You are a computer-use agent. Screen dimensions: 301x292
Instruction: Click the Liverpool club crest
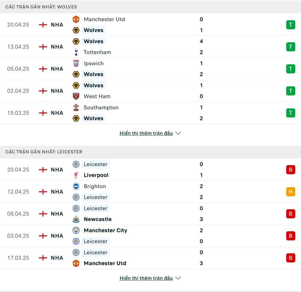[x=76, y=175]
